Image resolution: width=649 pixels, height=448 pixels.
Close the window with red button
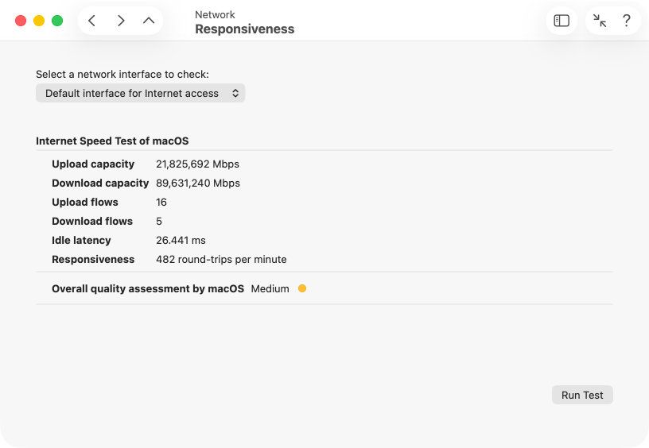(x=21, y=21)
